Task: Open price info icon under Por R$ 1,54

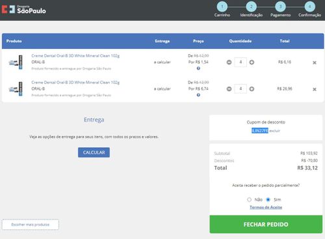Action: coord(198,68)
